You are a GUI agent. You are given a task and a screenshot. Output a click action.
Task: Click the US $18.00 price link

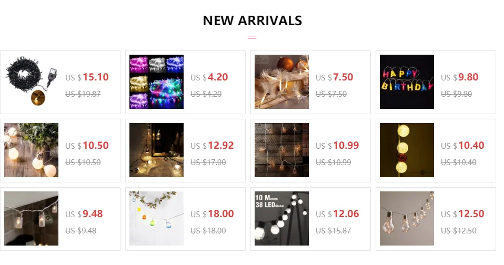tap(212, 214)
